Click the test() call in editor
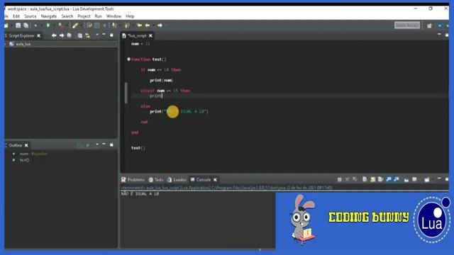Viewport: 454px width, 255px height. [138, 148]
